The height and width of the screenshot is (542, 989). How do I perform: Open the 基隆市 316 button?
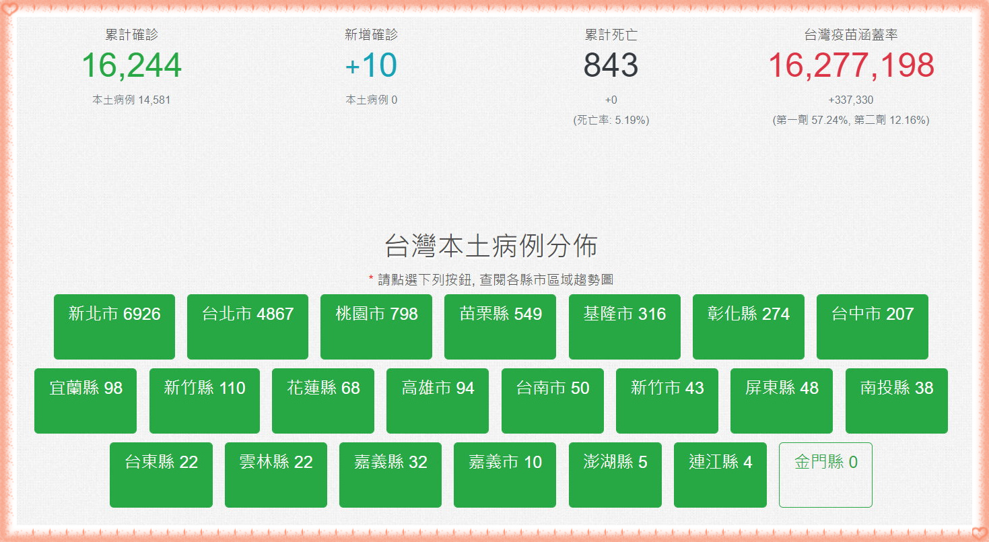point(625,327)
